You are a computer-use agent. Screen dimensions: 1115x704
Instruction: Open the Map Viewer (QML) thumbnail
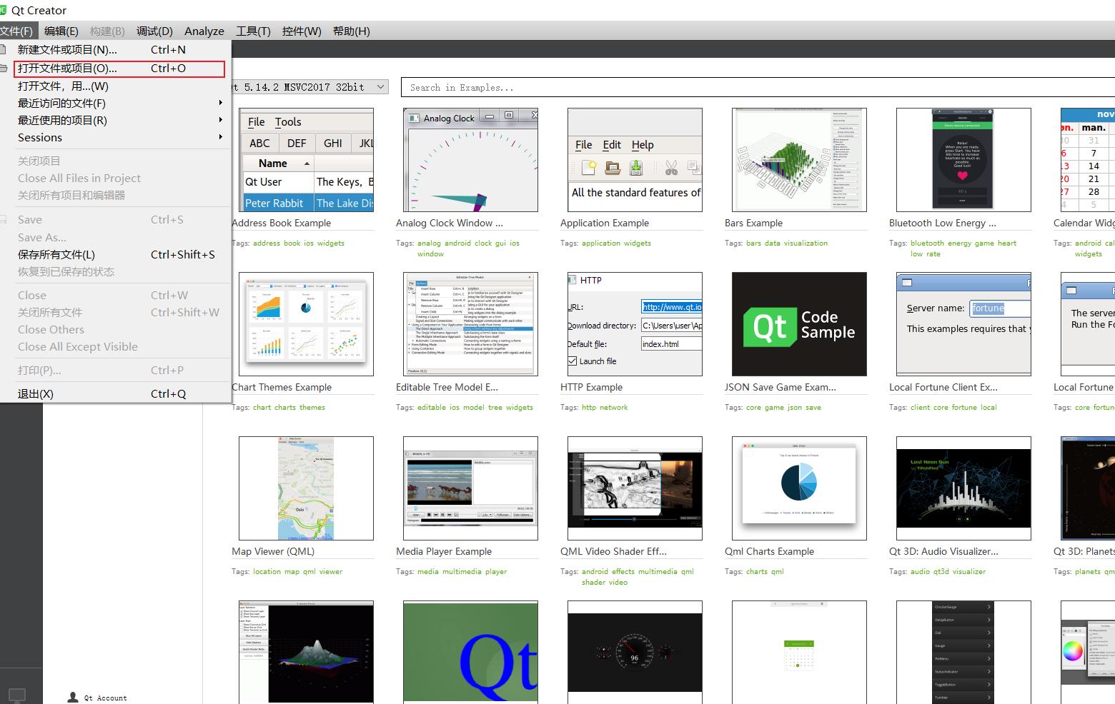coord(306,488)
